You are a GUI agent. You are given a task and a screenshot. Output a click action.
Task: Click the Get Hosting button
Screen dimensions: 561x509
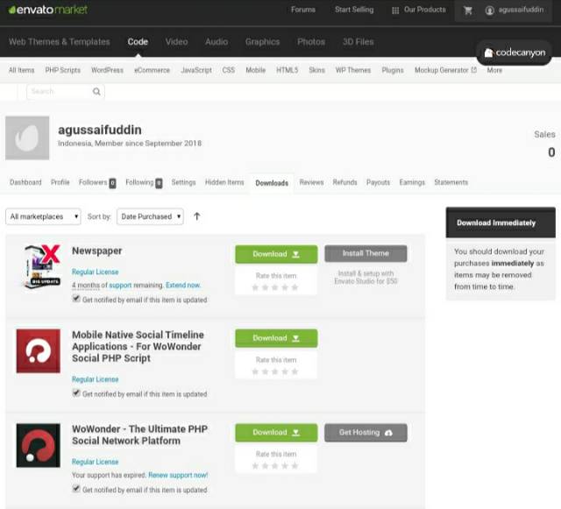point(366,433)
